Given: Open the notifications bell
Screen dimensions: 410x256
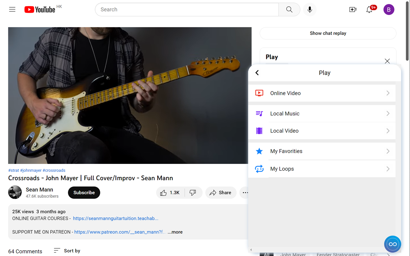Looking at the screenshot, I should (x=369, y=10).
